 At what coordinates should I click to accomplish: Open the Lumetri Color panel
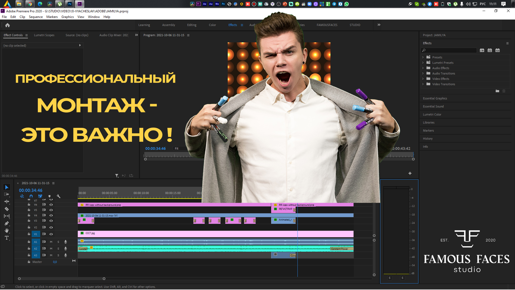[x=432, y=115]
